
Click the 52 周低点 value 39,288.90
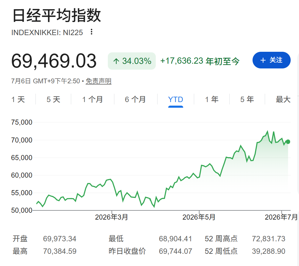269,251
